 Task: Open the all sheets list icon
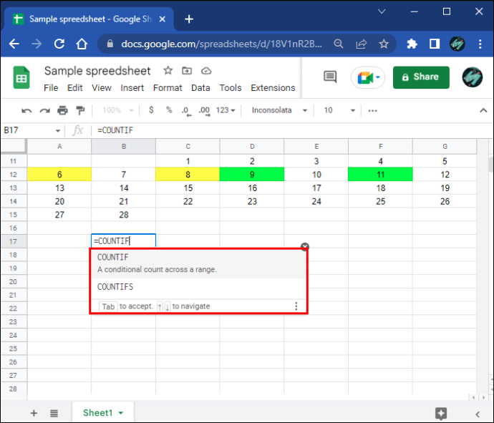tap(54, 413)
